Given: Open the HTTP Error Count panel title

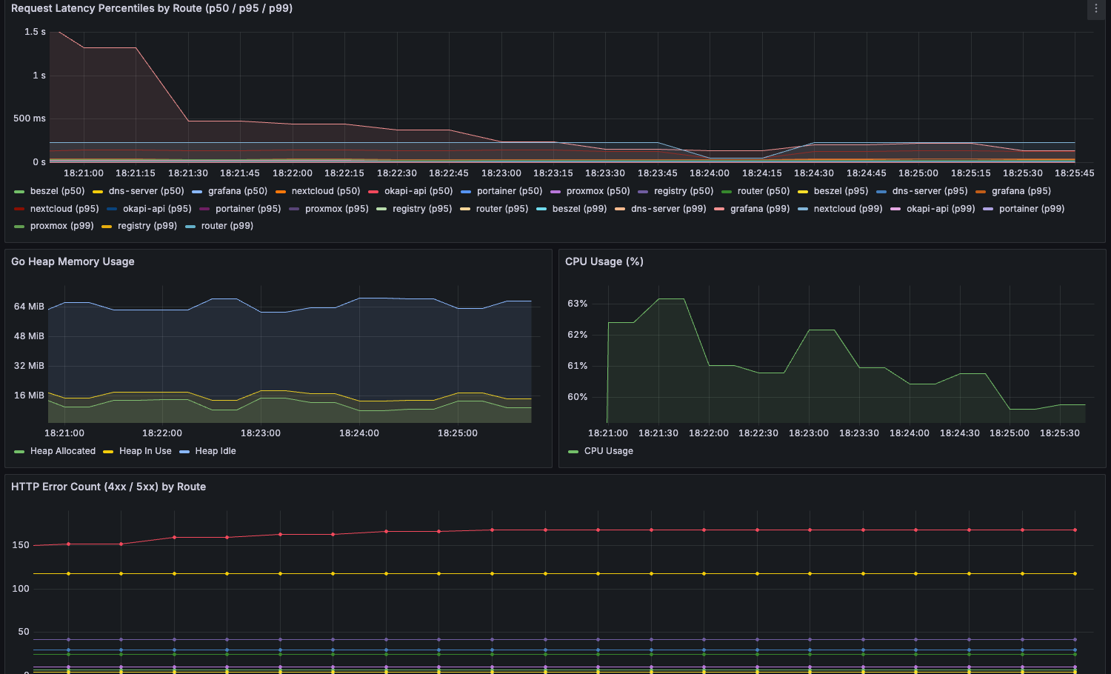Looking at the screenshot, I should click(108, 487).
